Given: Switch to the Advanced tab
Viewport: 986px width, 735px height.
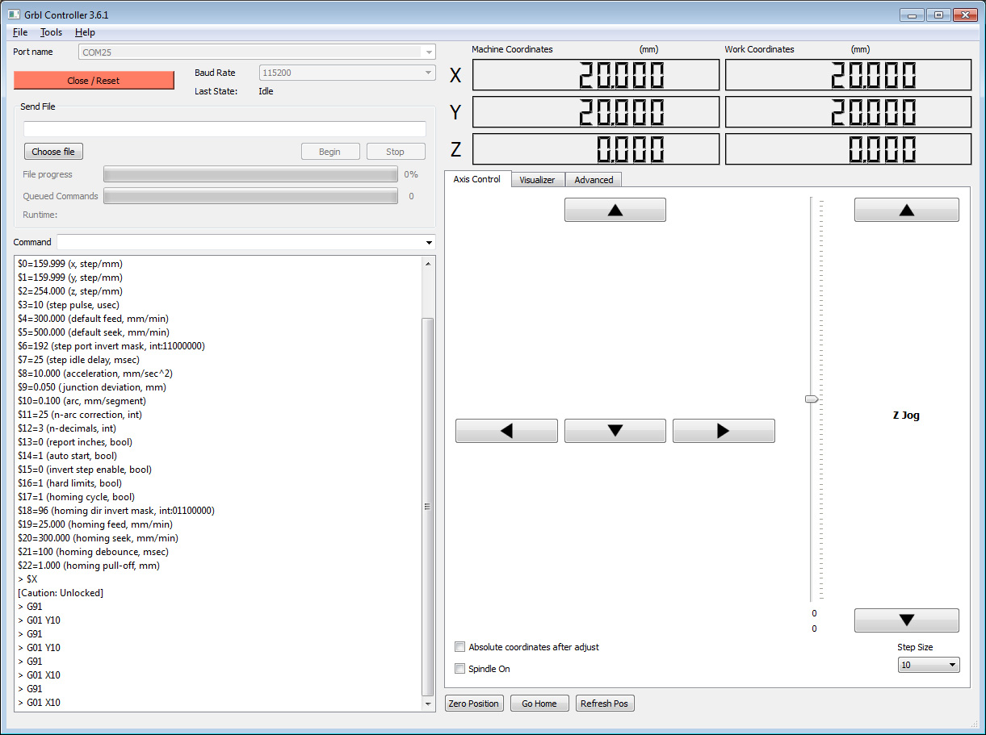Looking at the screenshot, I should click(594, 180).
